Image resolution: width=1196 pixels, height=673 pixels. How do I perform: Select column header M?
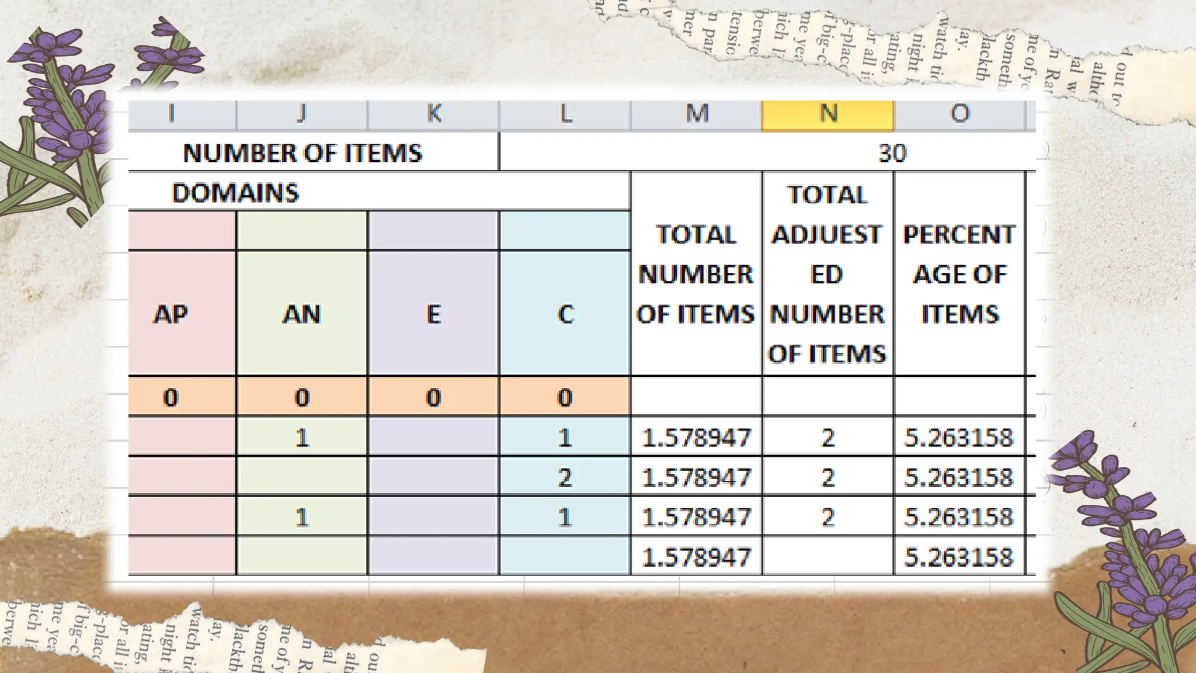tap(696, 114)
